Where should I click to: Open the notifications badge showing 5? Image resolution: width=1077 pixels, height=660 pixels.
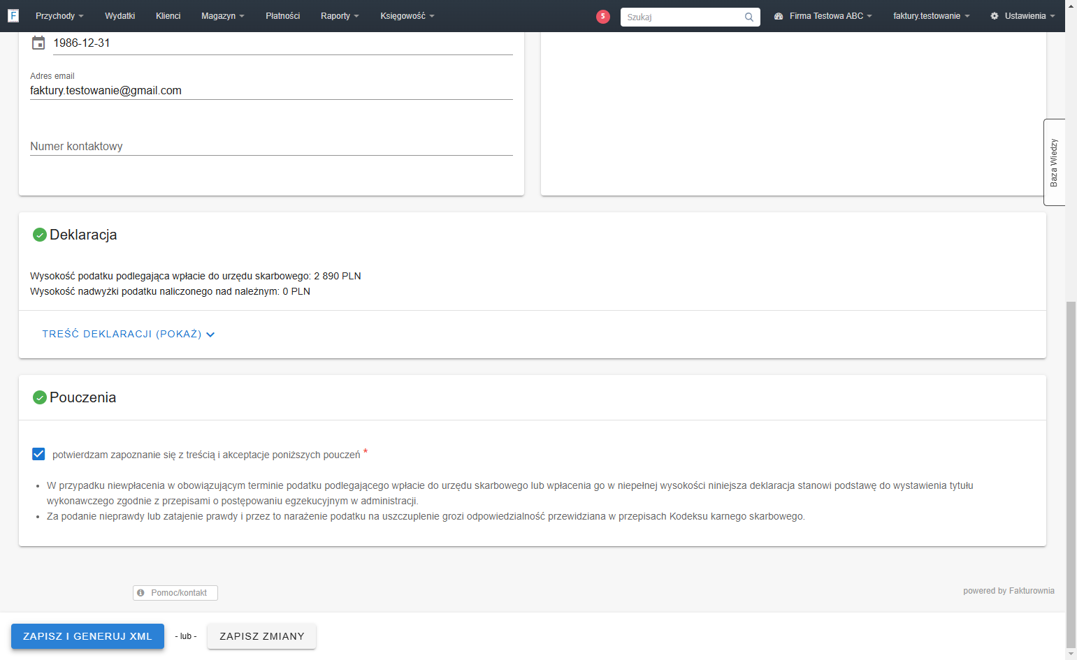tap(603, 17)
